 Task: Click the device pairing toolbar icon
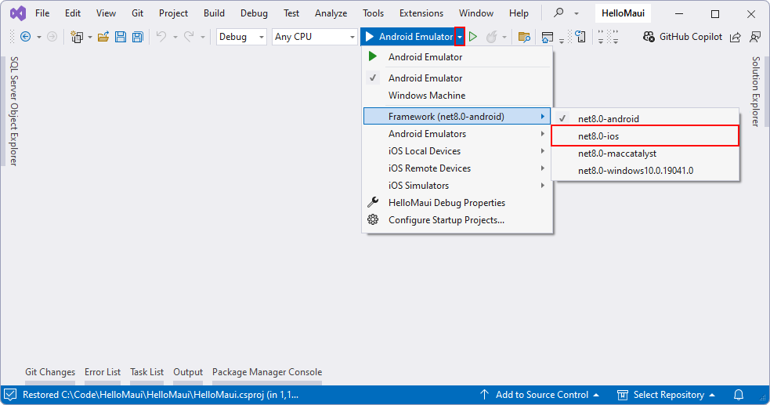[580, 37]
